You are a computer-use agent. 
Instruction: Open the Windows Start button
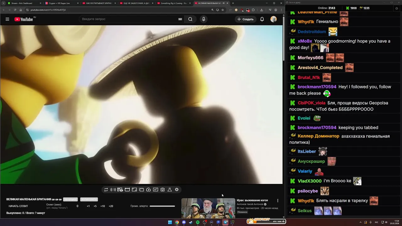click(170, 222)
